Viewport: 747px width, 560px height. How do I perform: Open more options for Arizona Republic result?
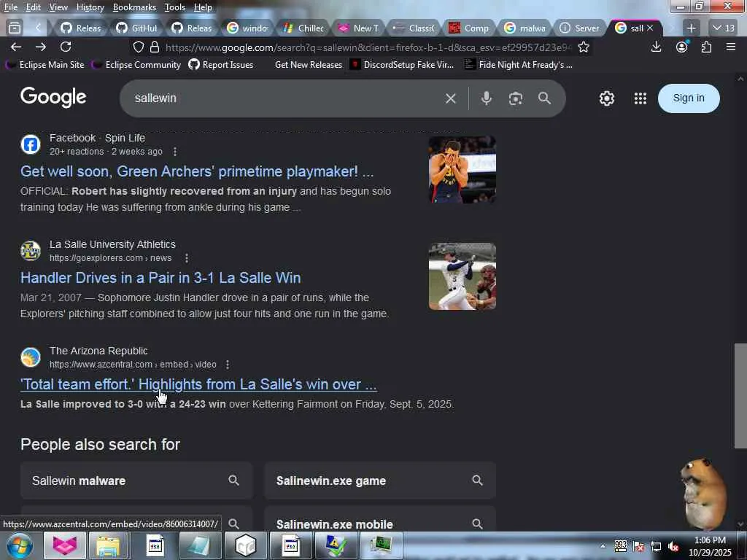pyautogui.click(x=228, y=365)
